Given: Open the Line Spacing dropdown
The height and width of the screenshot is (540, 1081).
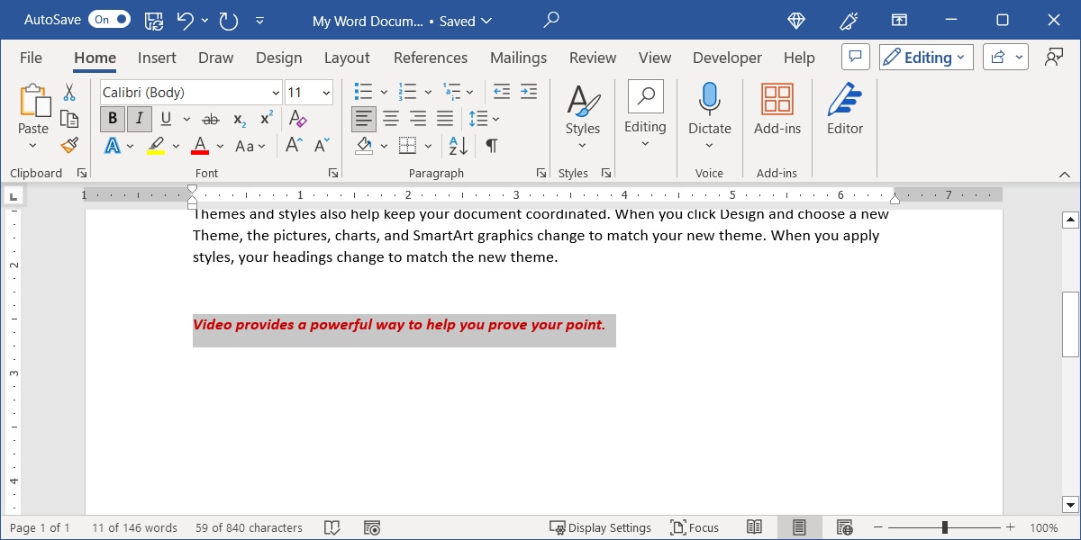Looking at the screenshot, I should click(x=496, y=118).
